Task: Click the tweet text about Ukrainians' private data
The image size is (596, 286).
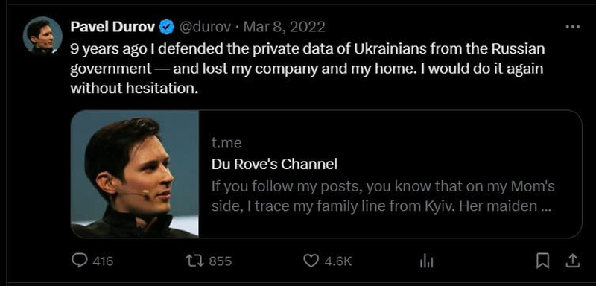Action: click(307, 69)
